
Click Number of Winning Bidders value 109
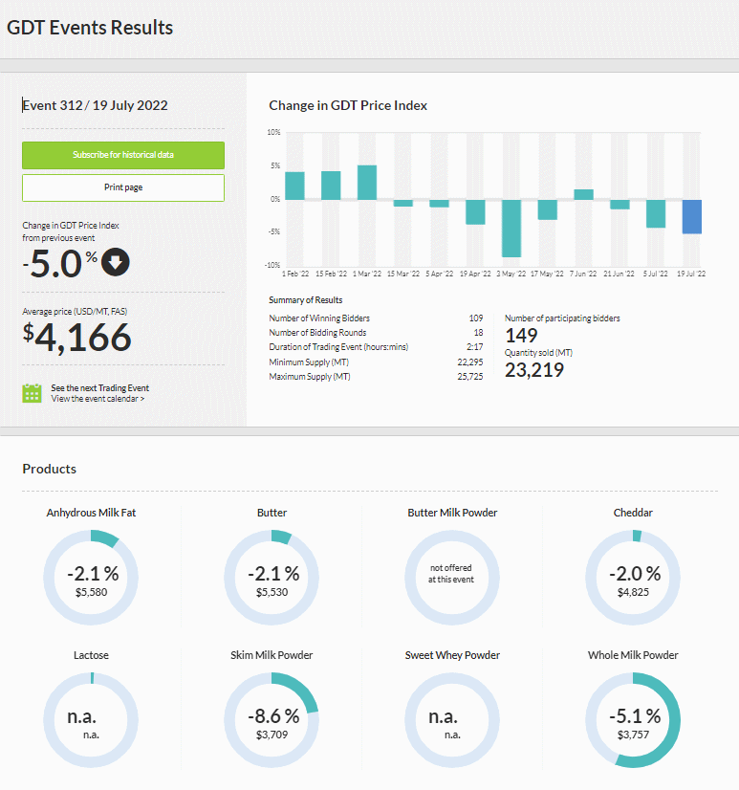[x=475, y=318]
